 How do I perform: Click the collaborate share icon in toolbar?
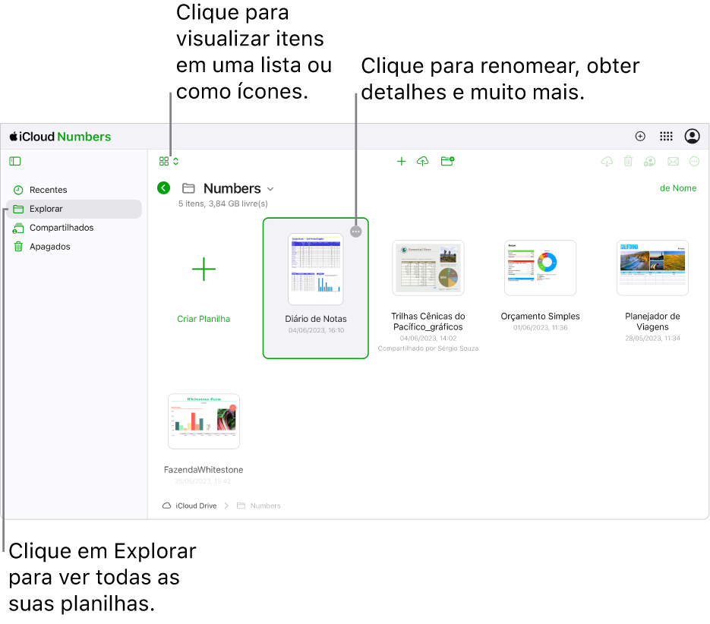pos(649,161)
